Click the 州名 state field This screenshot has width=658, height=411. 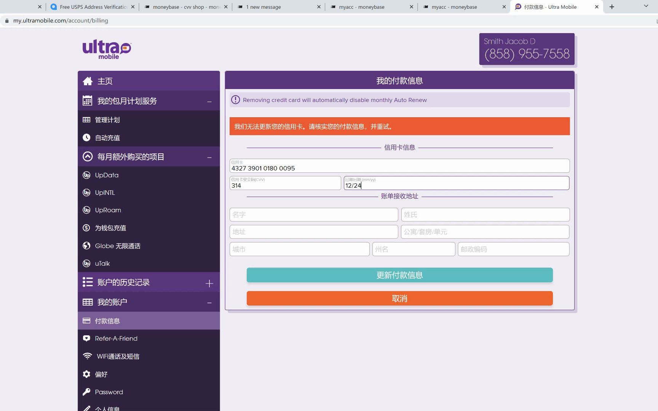click(414, 249)
